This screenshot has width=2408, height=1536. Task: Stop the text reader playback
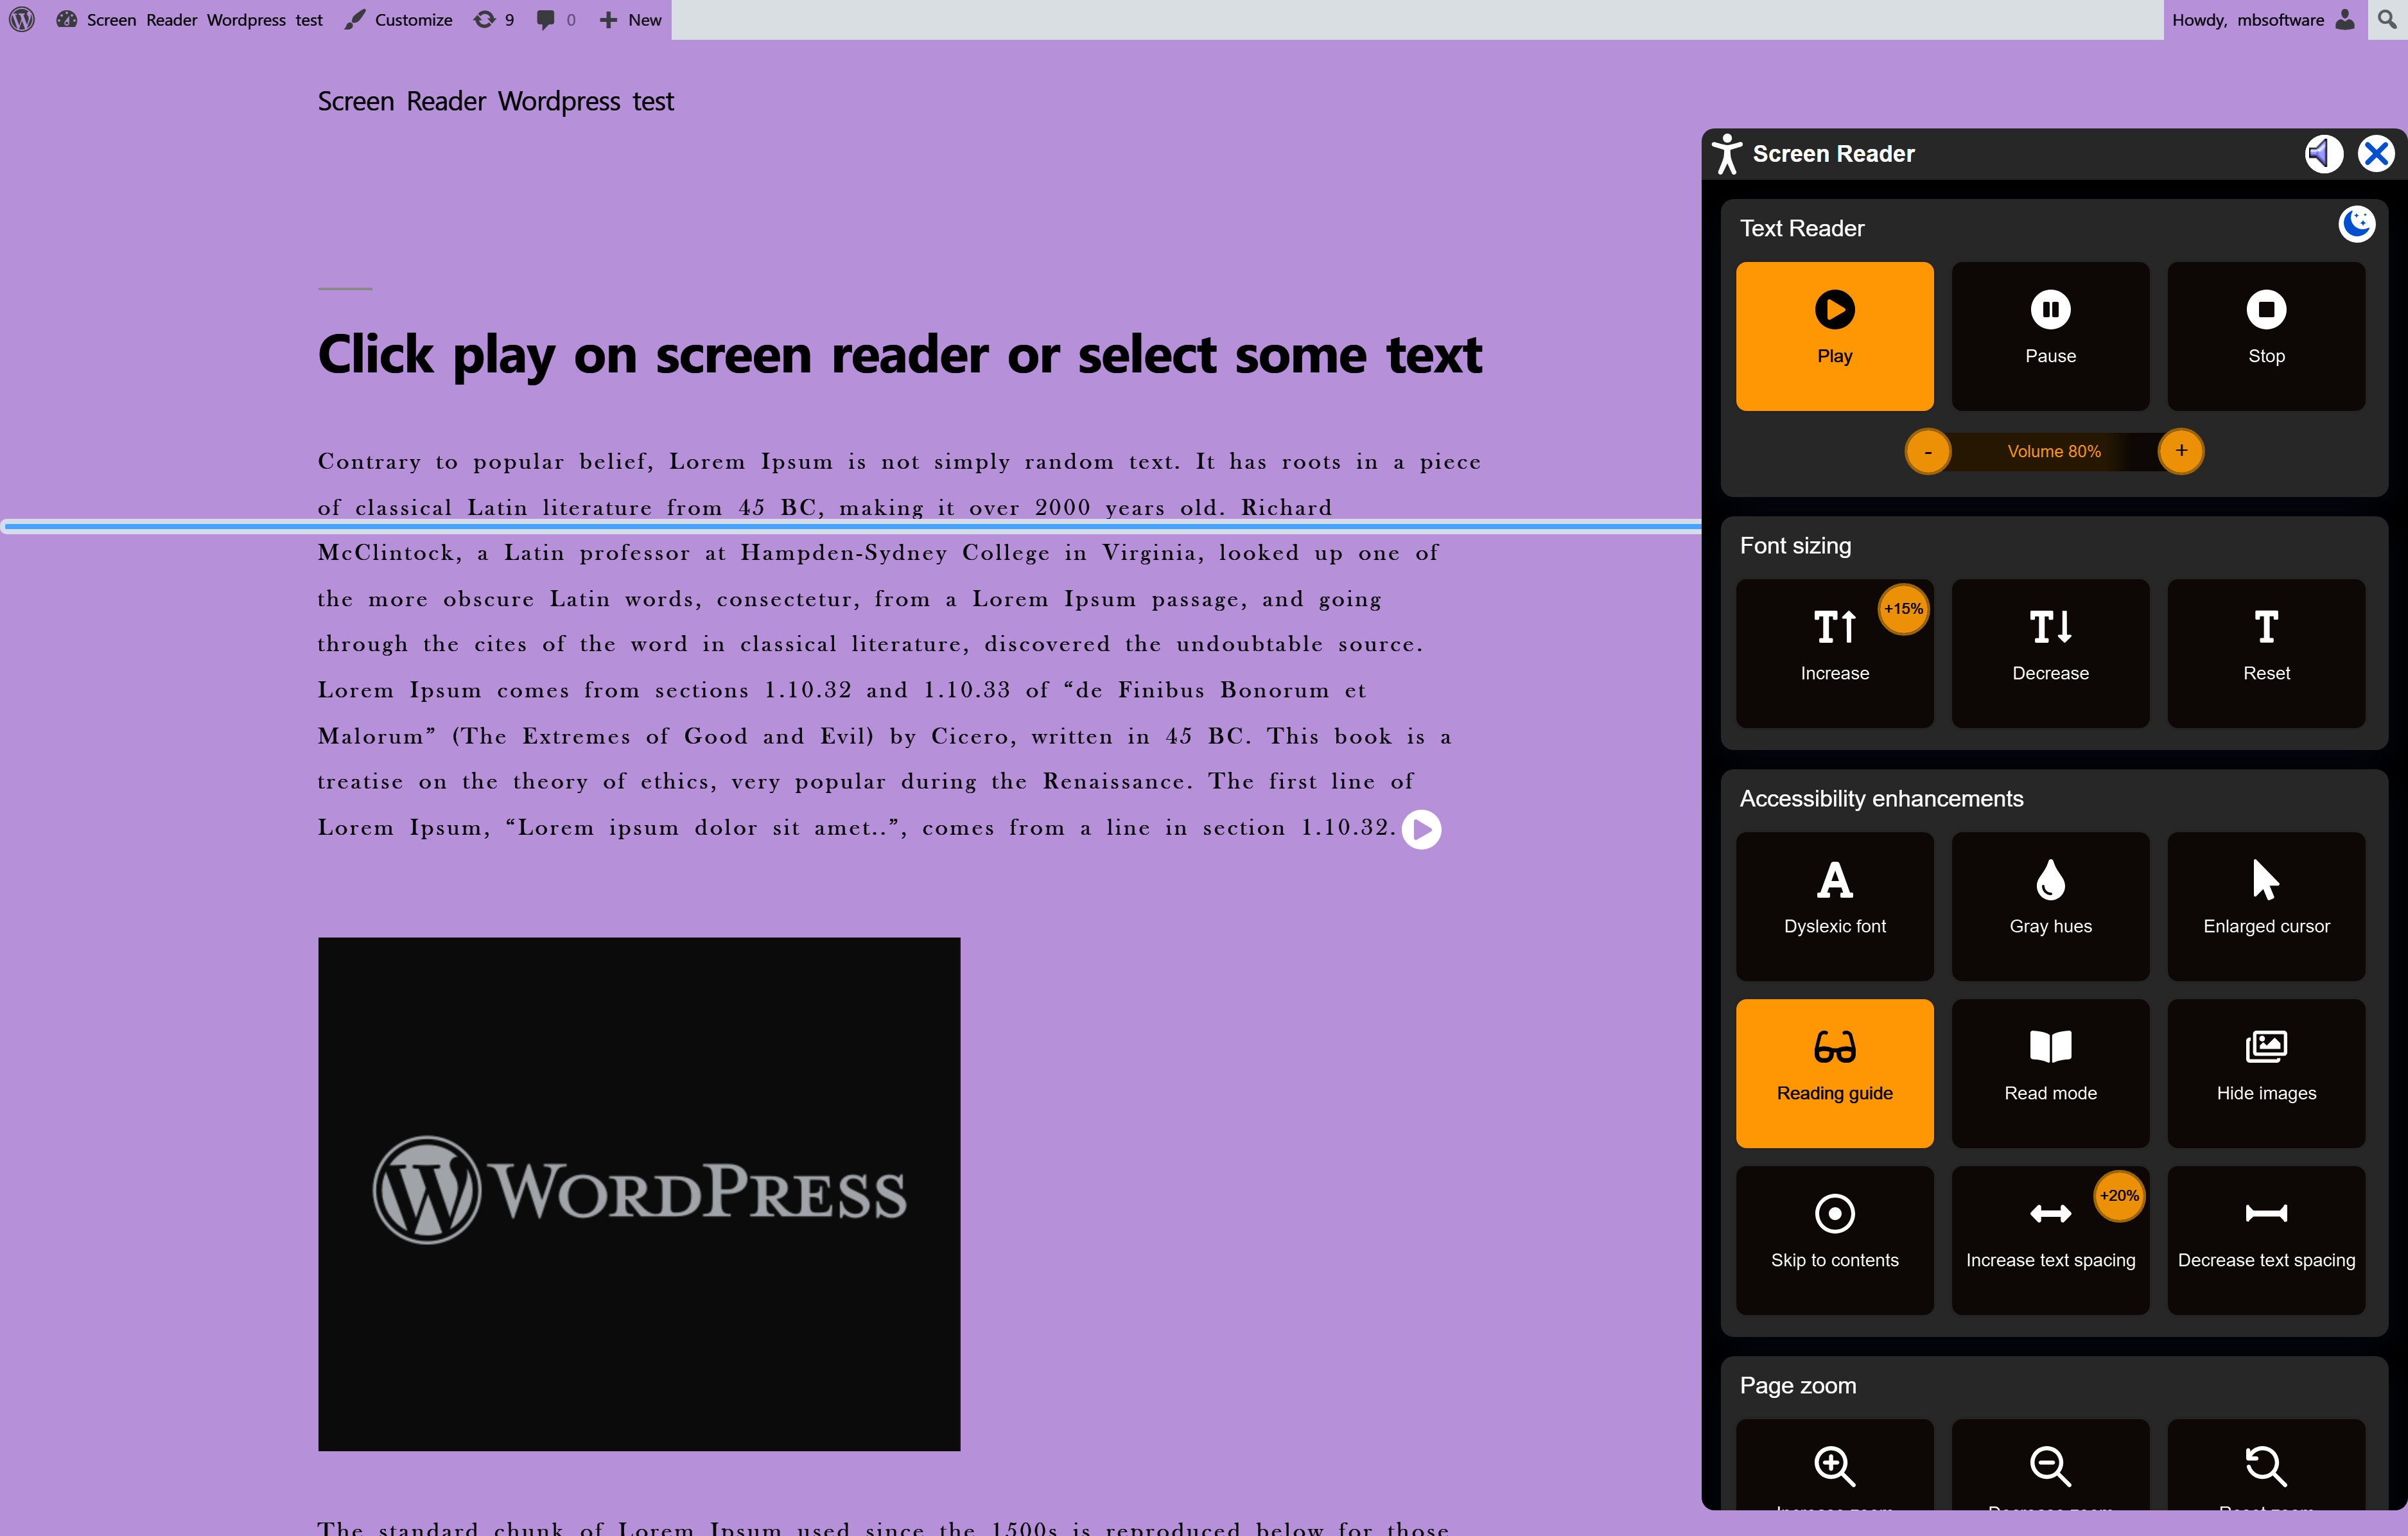click(2265, 336)
